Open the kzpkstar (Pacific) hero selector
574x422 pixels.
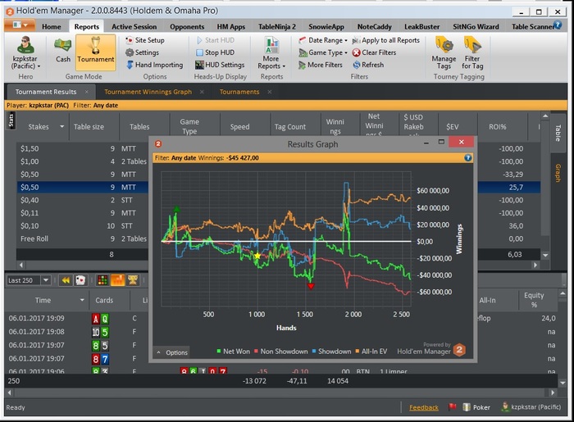[x=25, y=53]
